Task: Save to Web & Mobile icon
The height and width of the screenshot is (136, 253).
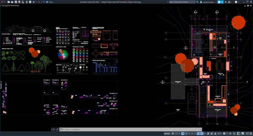Action: [27, 2]
